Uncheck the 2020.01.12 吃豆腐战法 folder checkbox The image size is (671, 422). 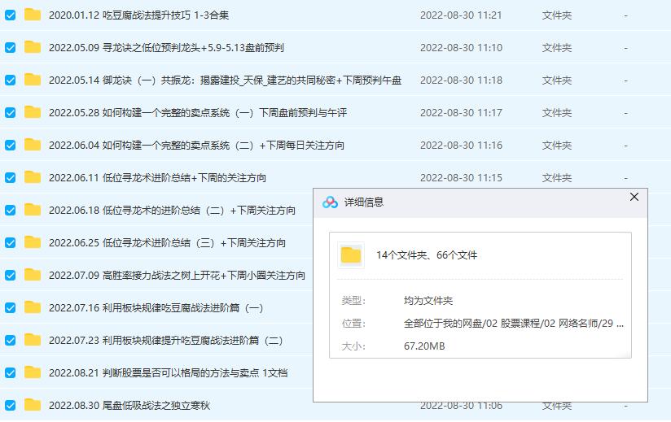11,15
